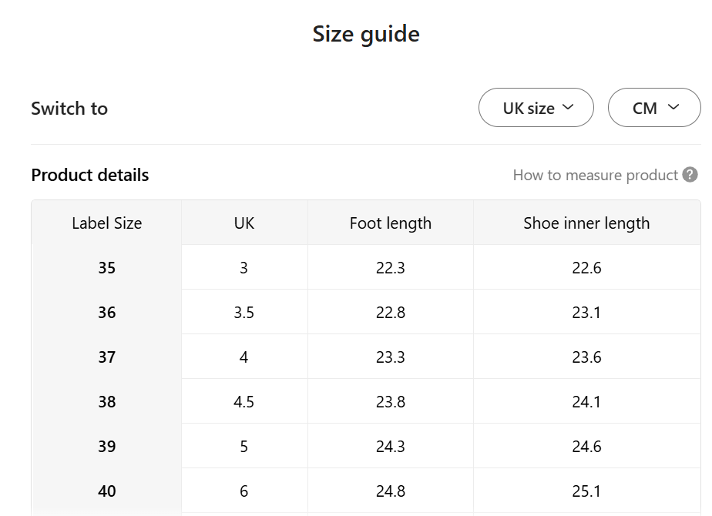The height and width of the screenshot is (516, 712).
Task: Click the Shoe inner length header
Action: point(586,223)
